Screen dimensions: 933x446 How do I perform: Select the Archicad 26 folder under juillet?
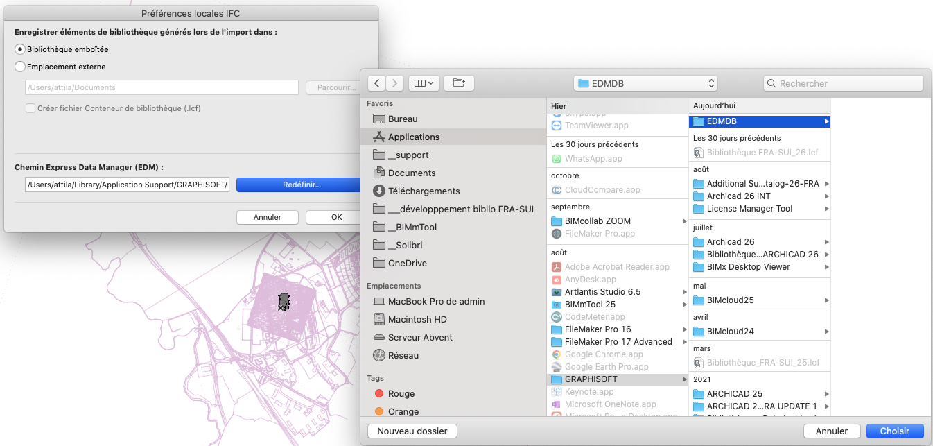(760, 242)
